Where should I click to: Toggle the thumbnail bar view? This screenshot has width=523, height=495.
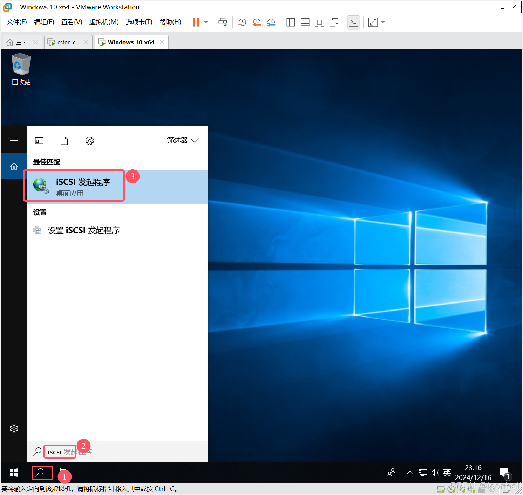[x=305, y=22]
